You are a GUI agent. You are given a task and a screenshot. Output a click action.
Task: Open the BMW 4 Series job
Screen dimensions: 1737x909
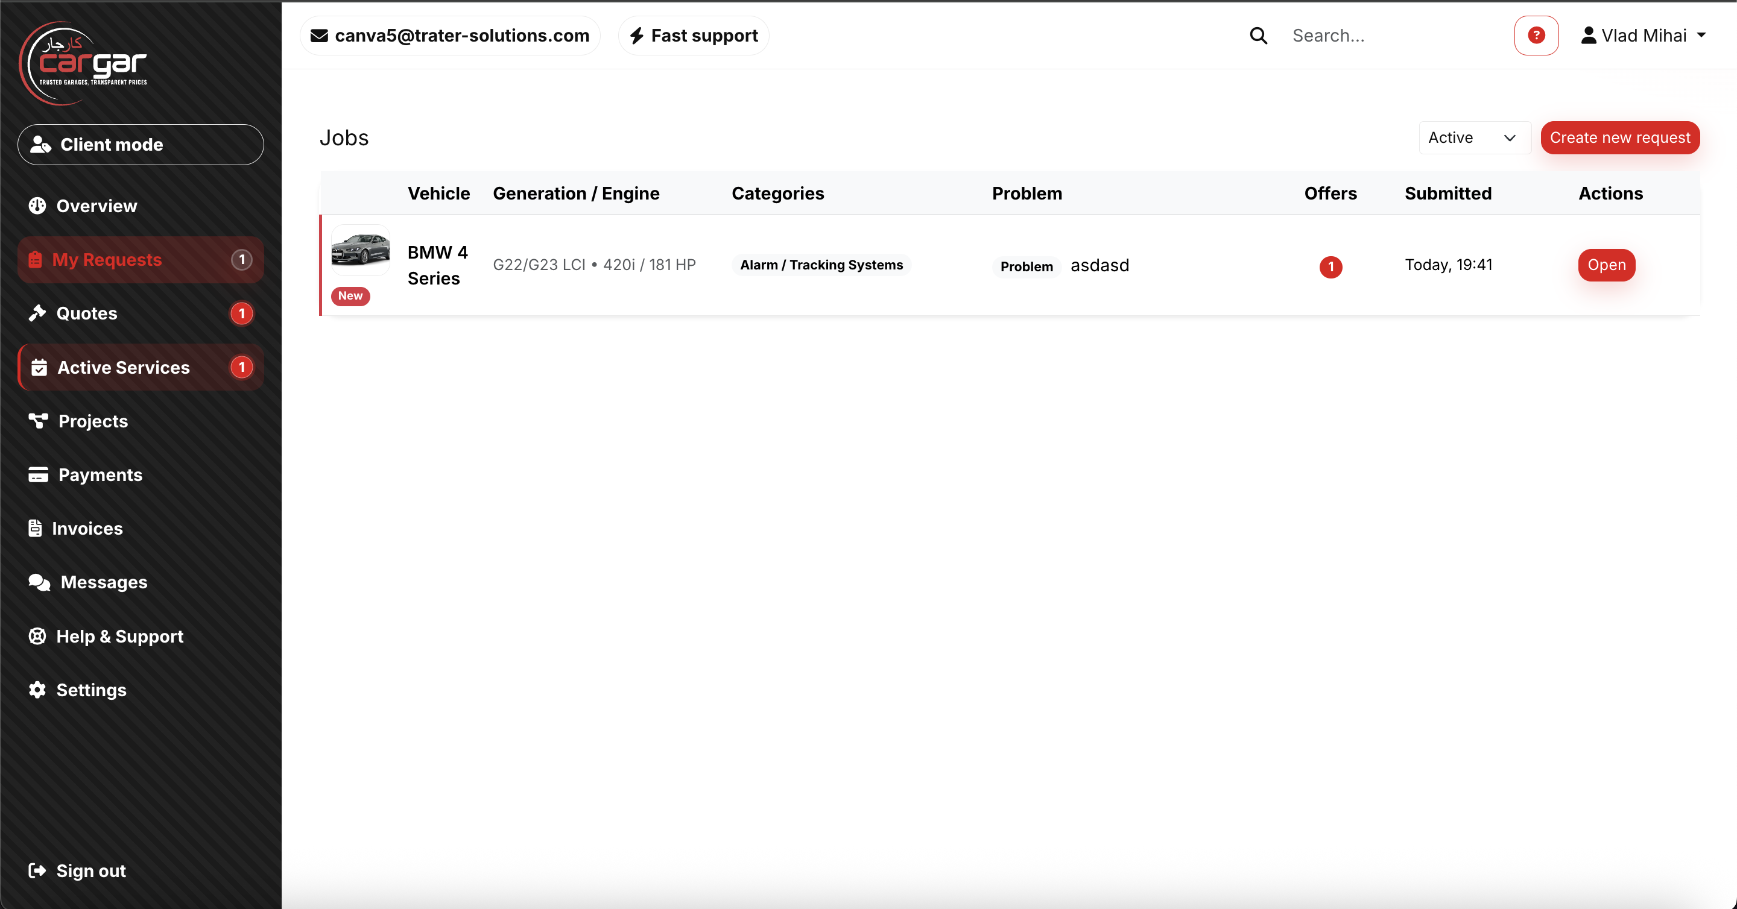click(1606, 265)
